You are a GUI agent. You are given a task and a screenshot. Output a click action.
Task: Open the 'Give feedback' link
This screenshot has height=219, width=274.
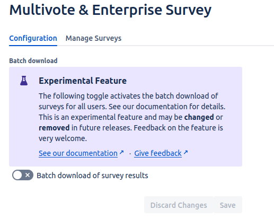tap(158, 153)
